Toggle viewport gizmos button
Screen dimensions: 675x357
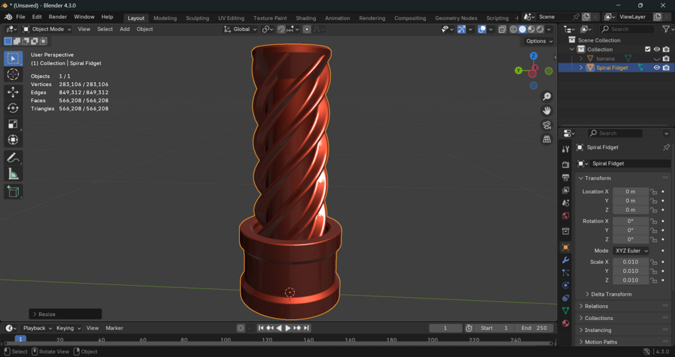coord(461,30)
